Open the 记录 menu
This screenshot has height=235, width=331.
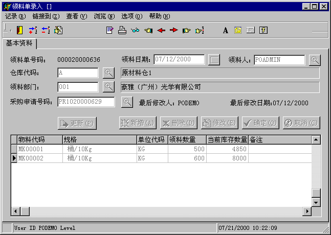(x=15, y=16)
